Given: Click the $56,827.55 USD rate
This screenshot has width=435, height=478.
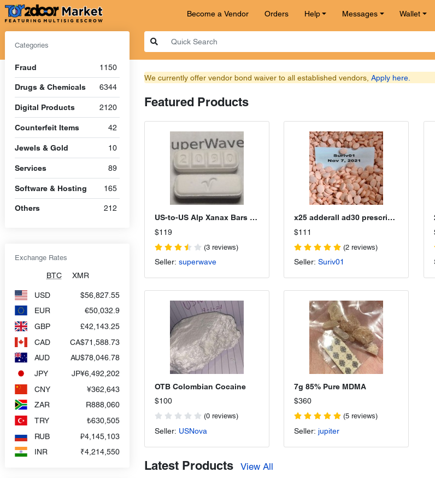Looking at the screenshot, I should click(100, 295).
